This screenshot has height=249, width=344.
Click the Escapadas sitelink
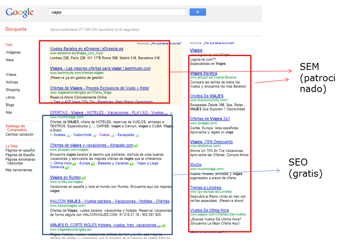[126, 135]
